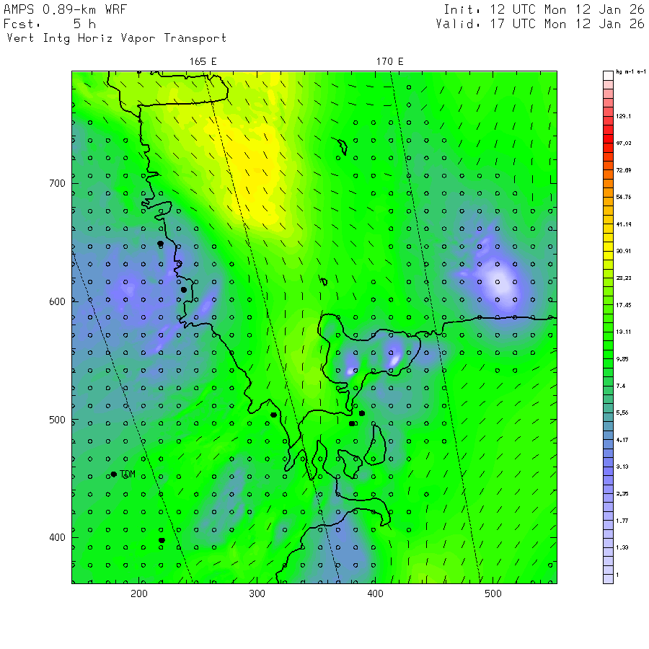
Task: Click the colorbar value 1.33
Action: click(622, 547)
